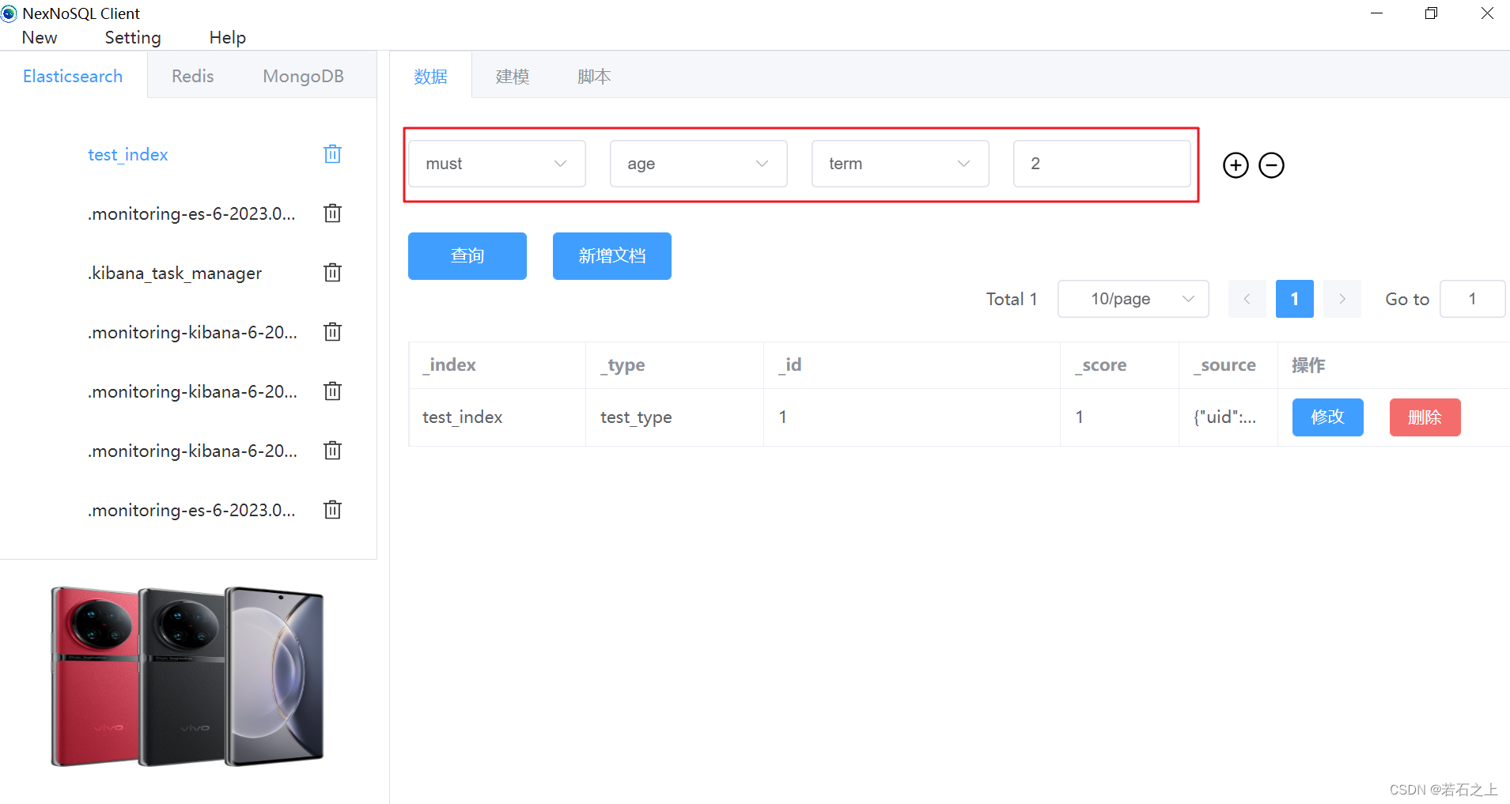Image resolution: width=1510 pixels, height=804 pixels.
Task: Switch to the Redis tab
Action: point(192,75)
